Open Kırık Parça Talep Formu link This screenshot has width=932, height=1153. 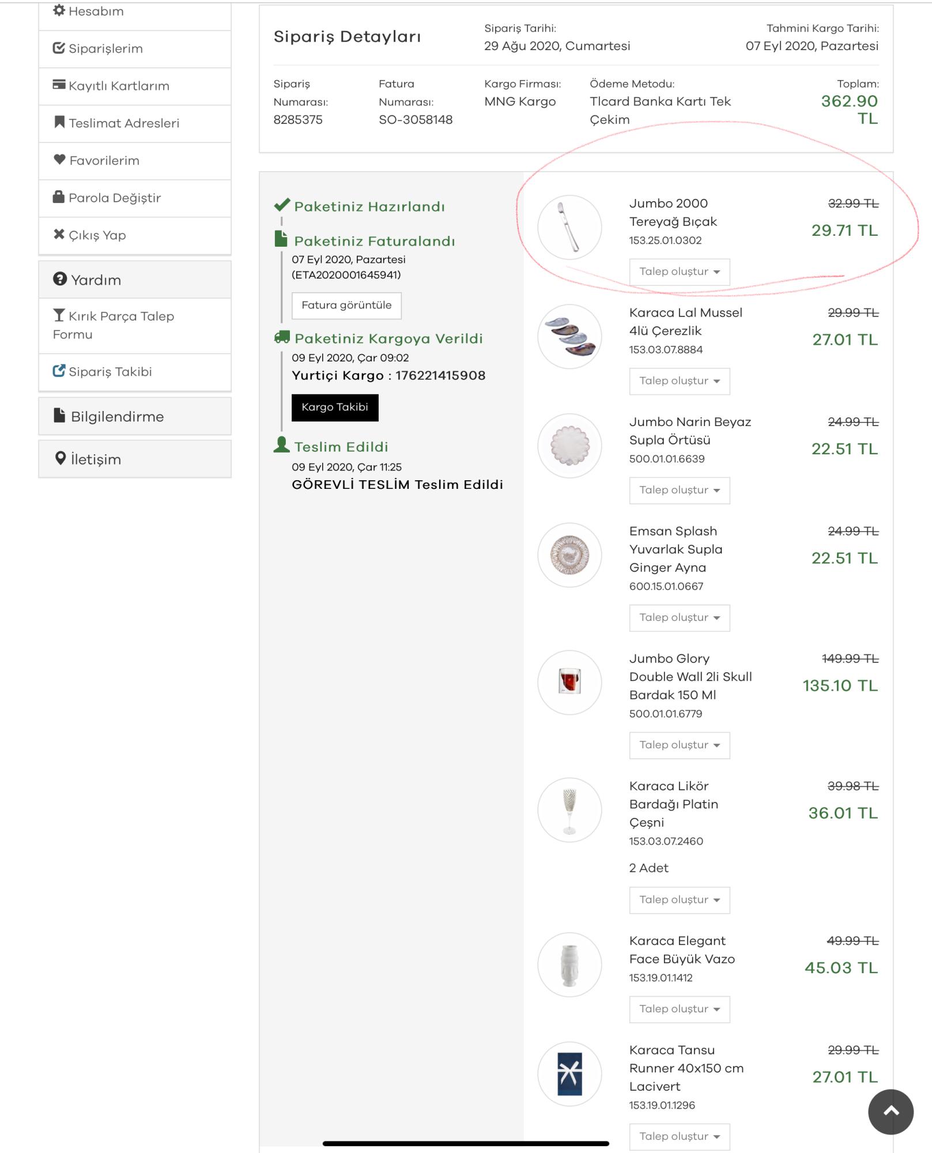point(135,326)
